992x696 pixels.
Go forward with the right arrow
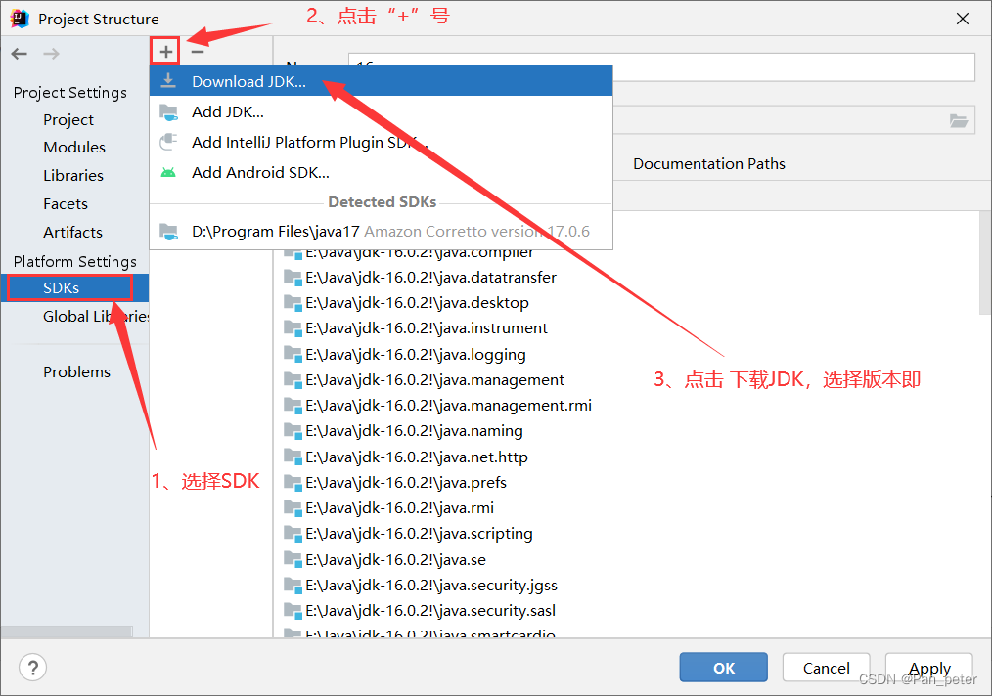coord(51,54)
